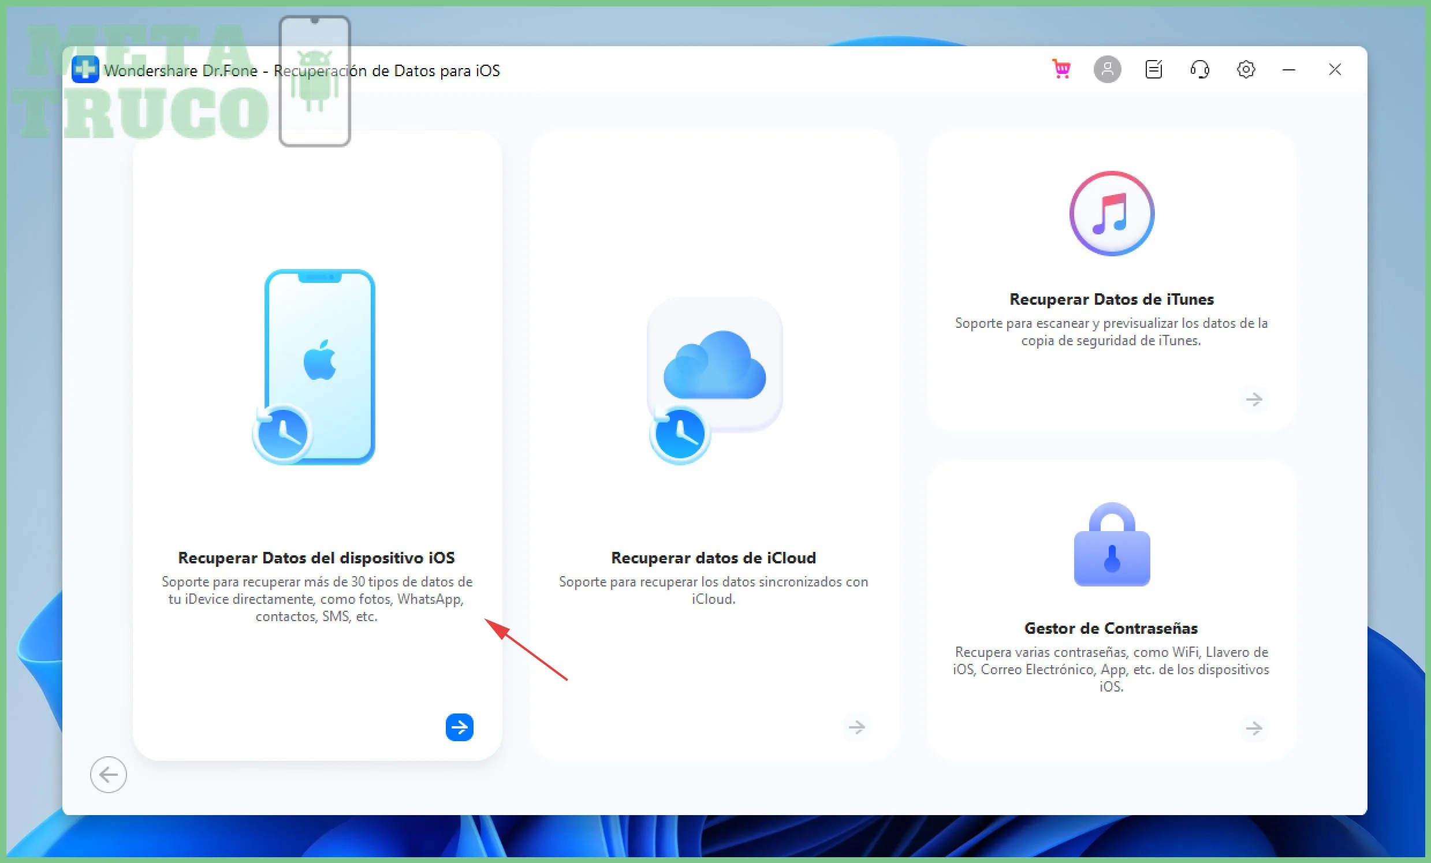Open Recuperar Datos de iTunes

pyautogui.click(x=1112, y=300)
